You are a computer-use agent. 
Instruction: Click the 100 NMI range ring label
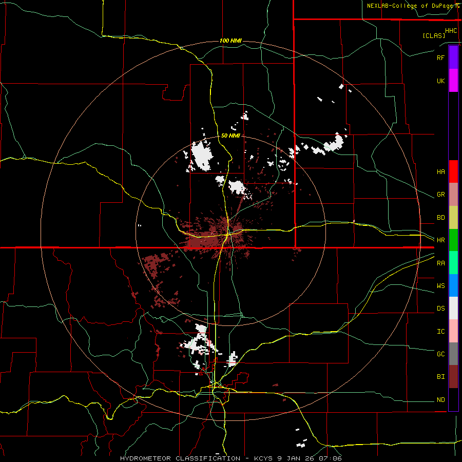click(230, 41)
